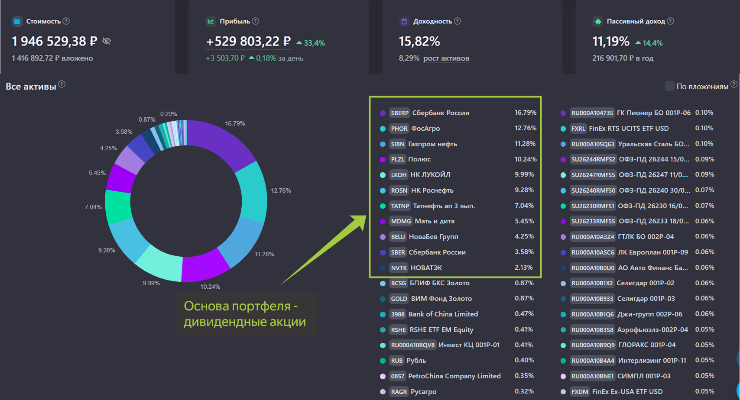Open NVTK НОВАТЭК asset row
This screenshot has height=400, width=740.
(x=458, y=268)
